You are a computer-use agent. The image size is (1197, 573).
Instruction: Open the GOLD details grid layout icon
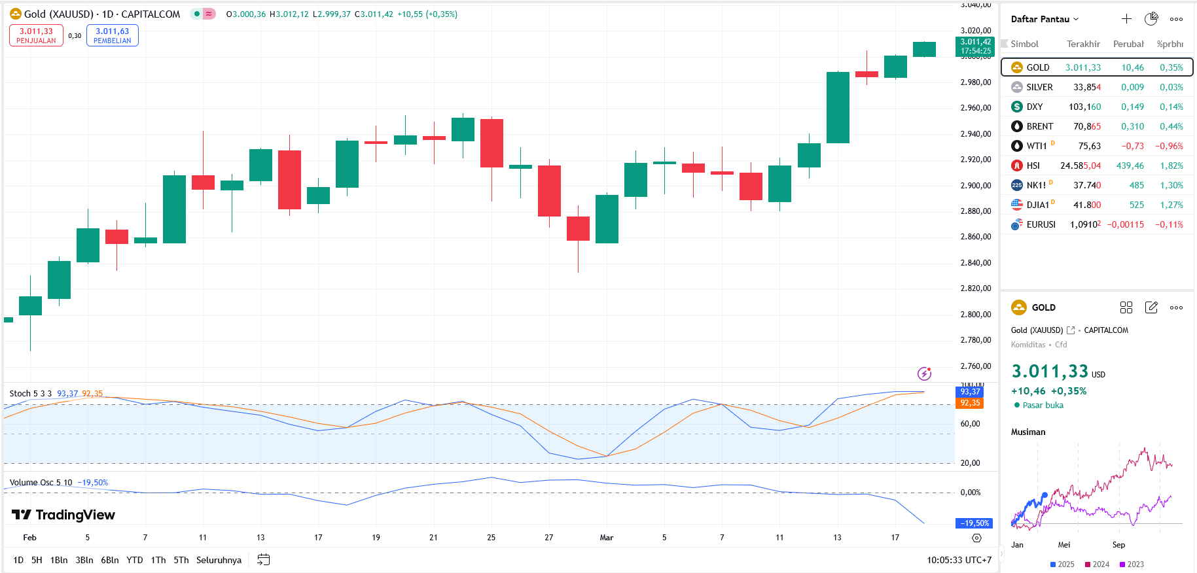1126,307
